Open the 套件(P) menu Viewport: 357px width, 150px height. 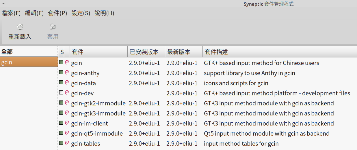57,13
